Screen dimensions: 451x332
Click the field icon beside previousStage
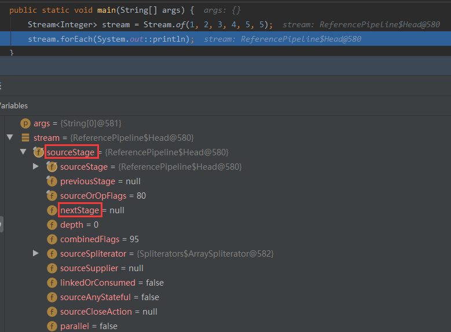(52, 181)
